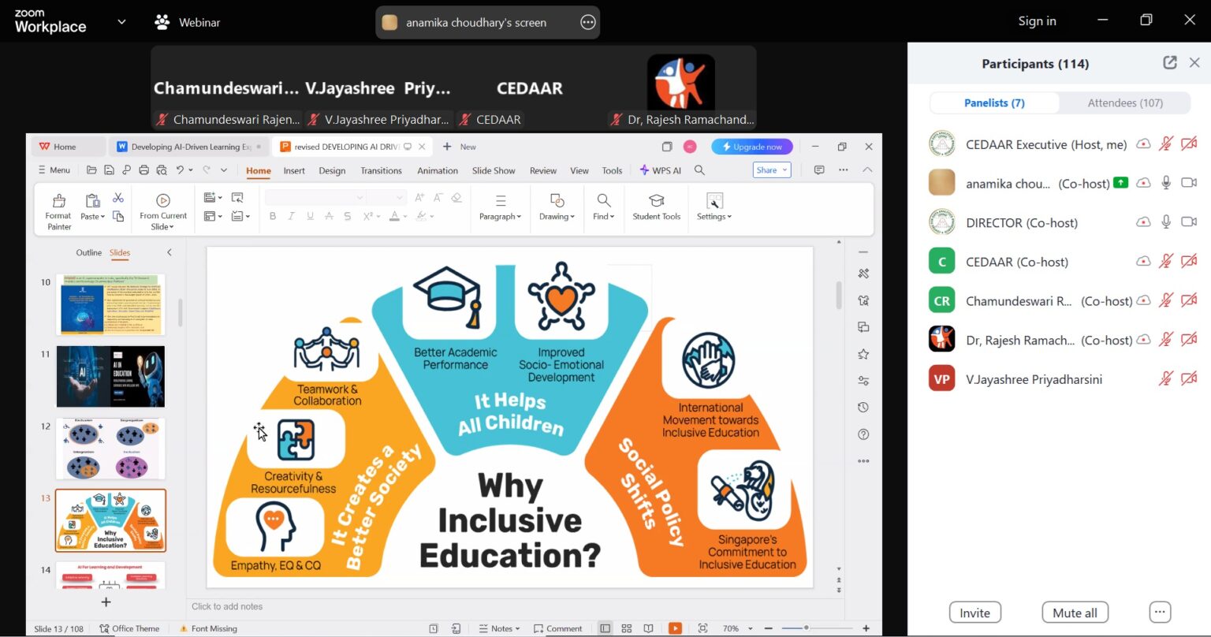Toggle anamika choudhary's video camera
The height and width of the screenshot is (637, 1211).
[x=1189, y=183]
